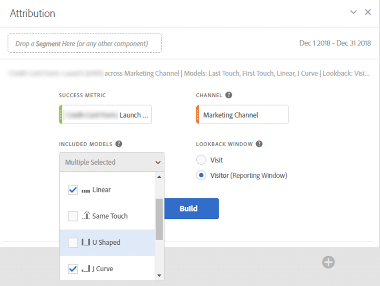380x286 pixels.
Task: Check the Same Touch checkbox
Action: click(73, 216)
